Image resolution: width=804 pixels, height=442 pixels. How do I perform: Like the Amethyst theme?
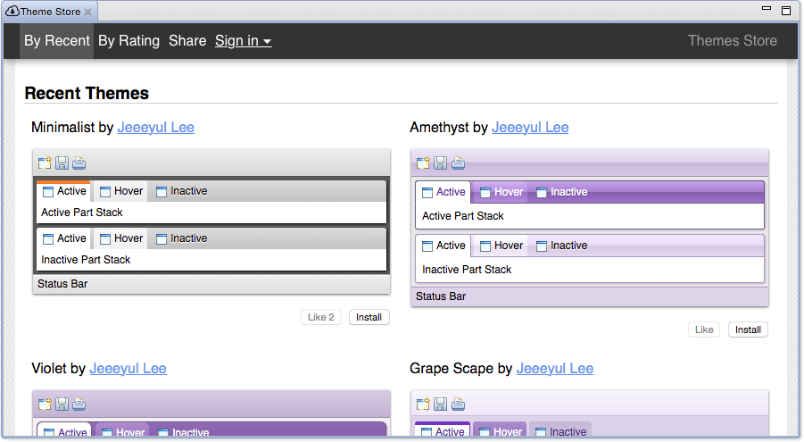coord(703,329)
